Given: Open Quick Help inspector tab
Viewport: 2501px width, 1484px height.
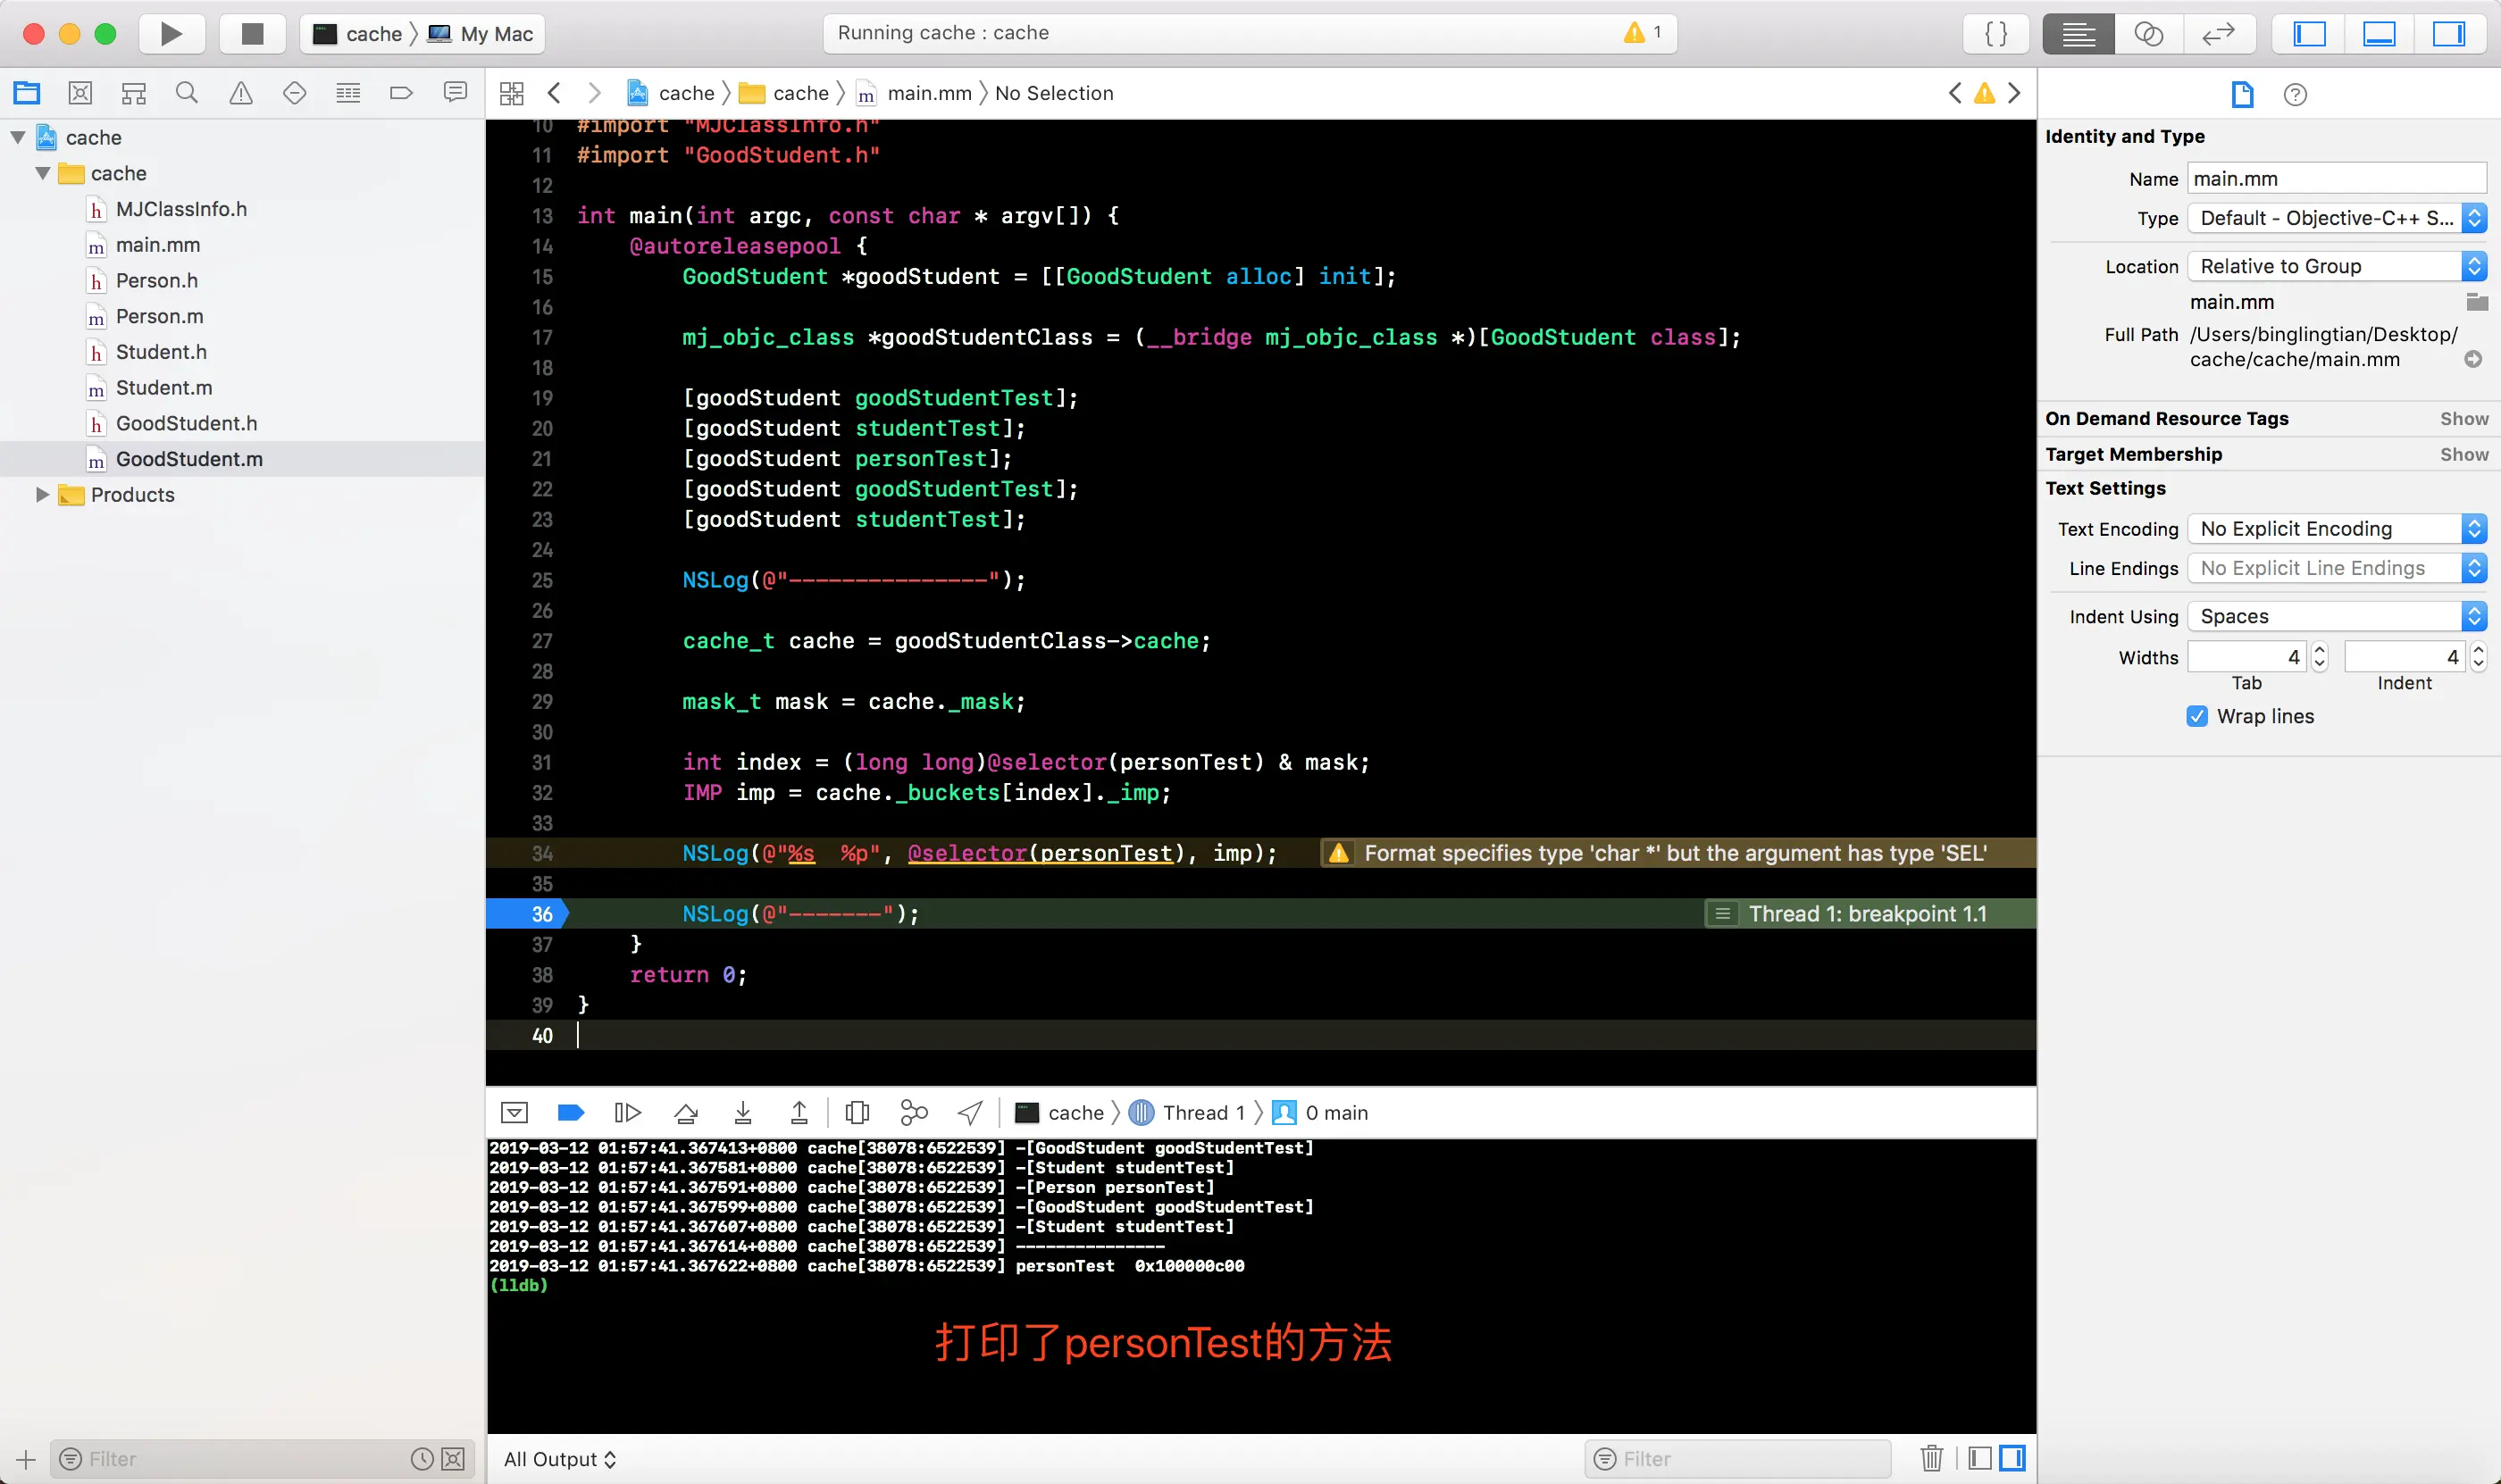Looking at the screenshot, I should pos(2295,94).
